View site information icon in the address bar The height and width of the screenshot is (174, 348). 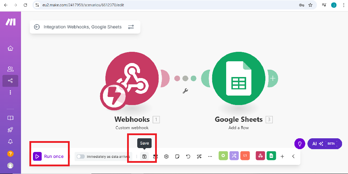coord(37,5)
